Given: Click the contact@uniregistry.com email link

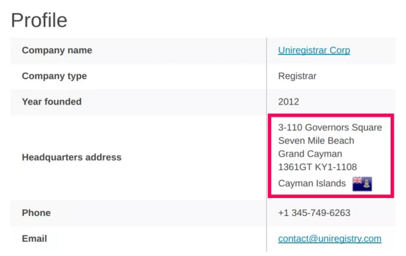Looking at the screenshot, I should click(329, 238).
